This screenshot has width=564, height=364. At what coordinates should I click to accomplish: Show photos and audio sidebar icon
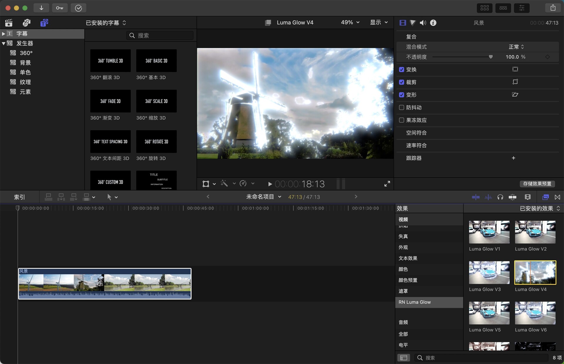tap(26, 23)
